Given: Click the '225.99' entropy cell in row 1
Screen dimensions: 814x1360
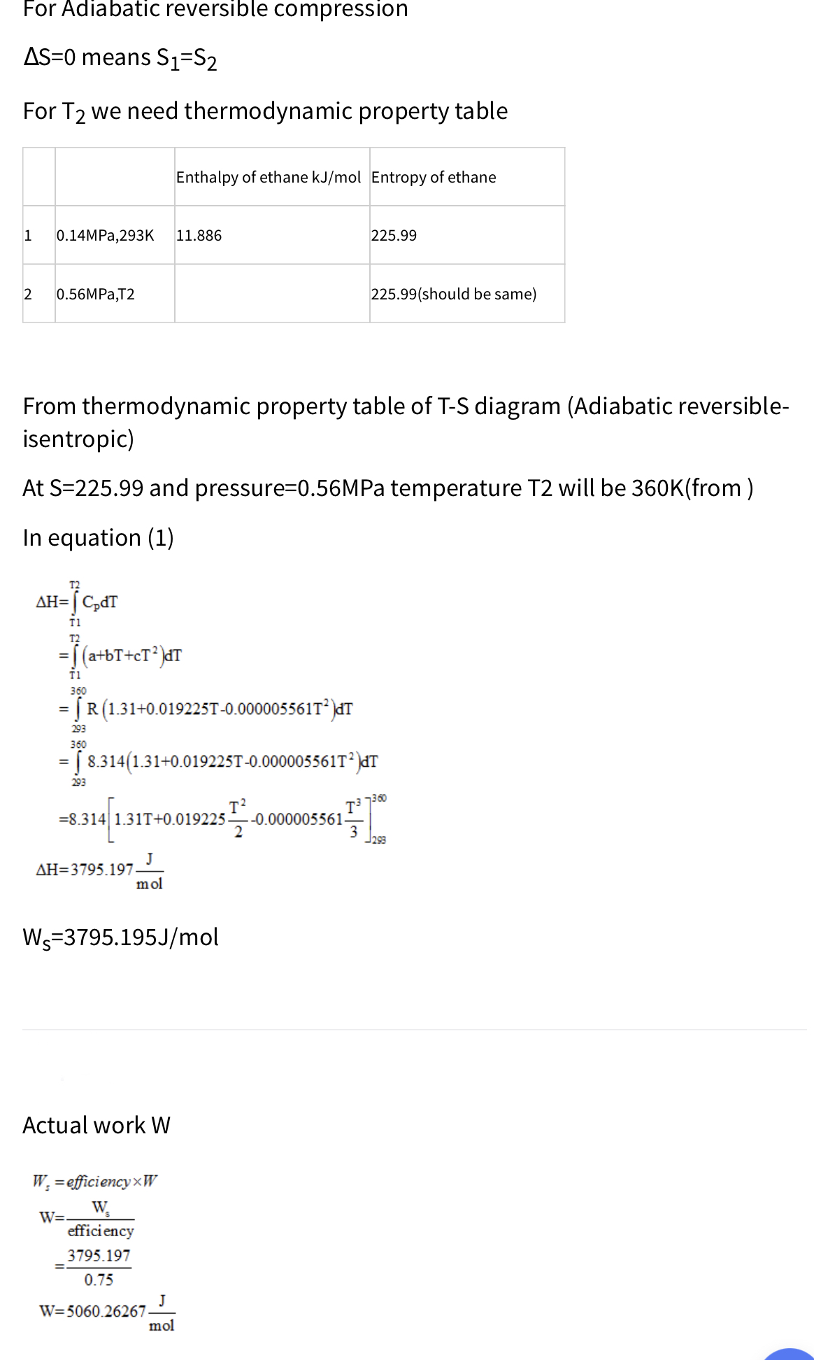Looking at the screenshot, I should pyautogui.click(x=394, y=235).
